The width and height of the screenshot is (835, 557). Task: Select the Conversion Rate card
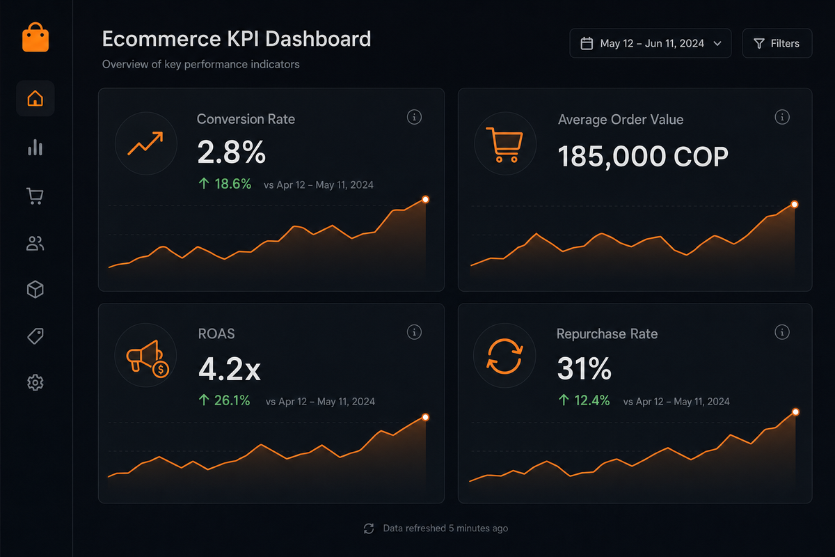[271, 189]
